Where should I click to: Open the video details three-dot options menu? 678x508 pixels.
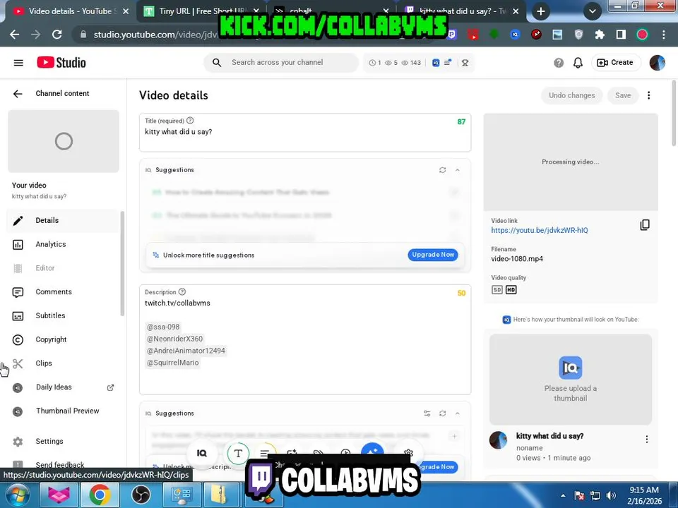pyautogui.click(x=648, y=95)
